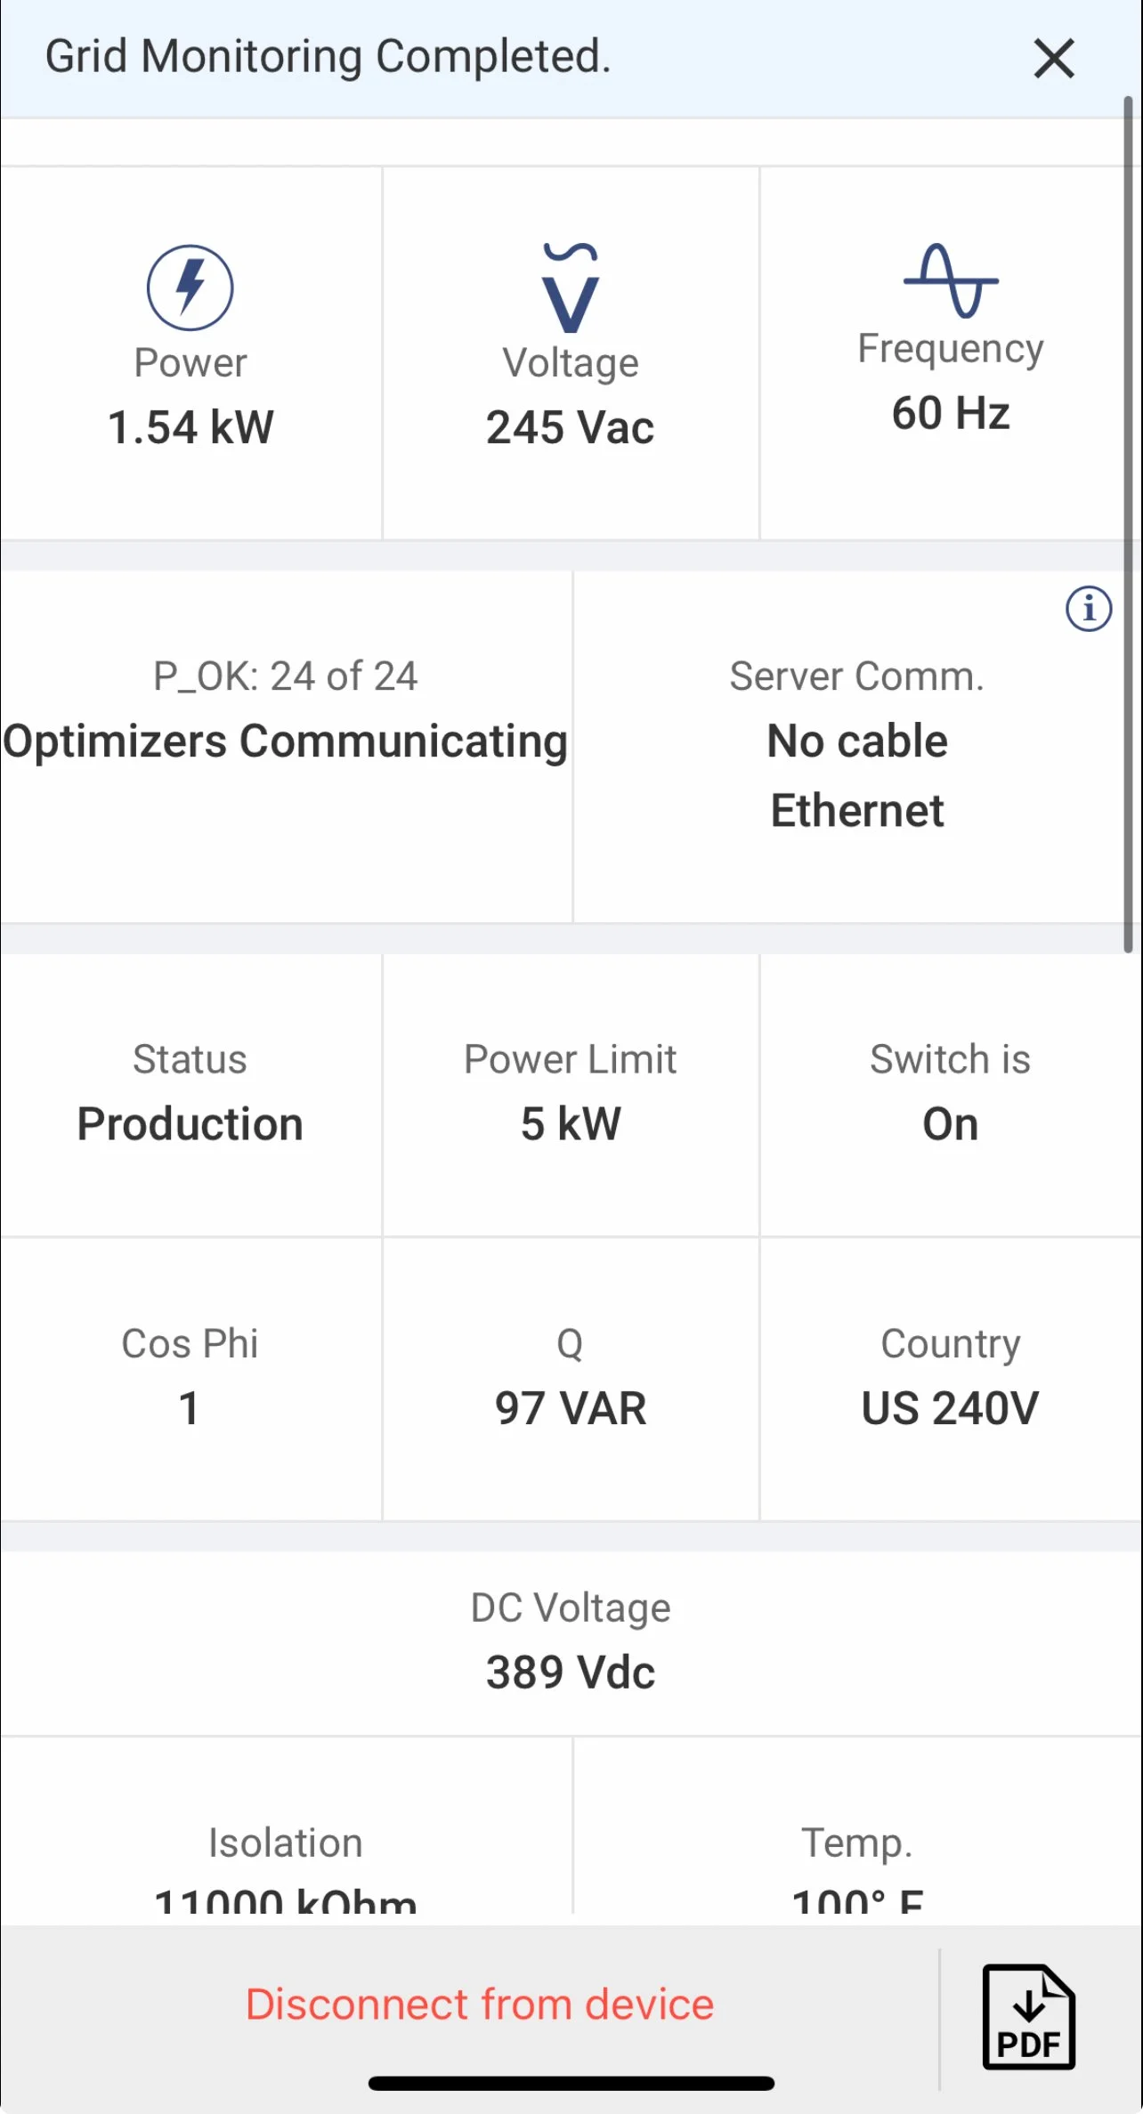
Task: Open the Server Comm. info icon
Action: (x=1089, y=609)
